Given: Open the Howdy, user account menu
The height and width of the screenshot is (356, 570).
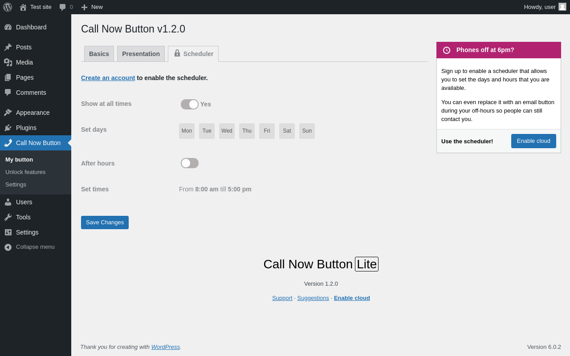Looking at the screenshot, I should click(544, 7).
